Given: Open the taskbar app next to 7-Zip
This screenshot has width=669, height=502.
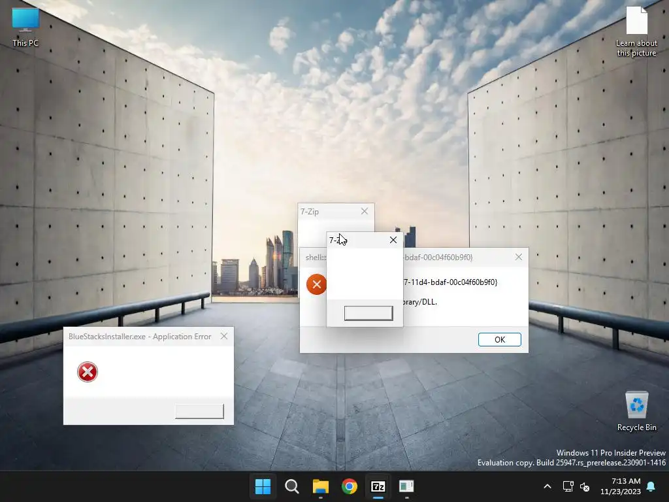Looking at the screenshot, I should coord(406,486).
